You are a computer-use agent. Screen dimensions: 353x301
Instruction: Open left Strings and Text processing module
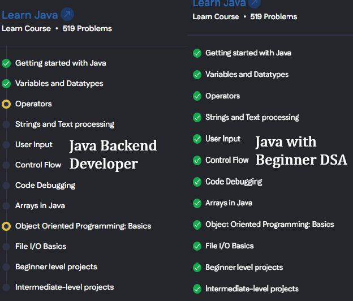[64, 124]
